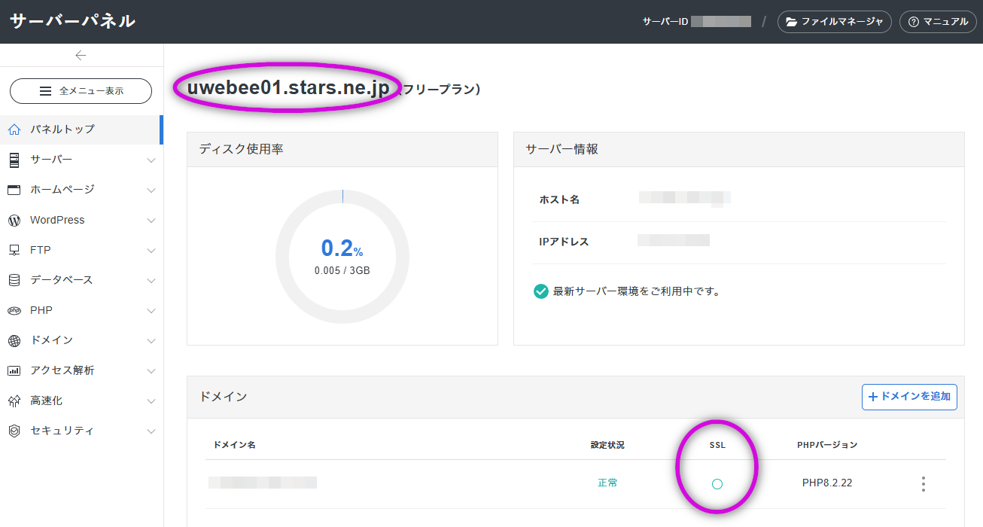Viewport: 983px width, 527px height.
Task: Expand the WordPress chevron
Action: (x=151, y=221)
